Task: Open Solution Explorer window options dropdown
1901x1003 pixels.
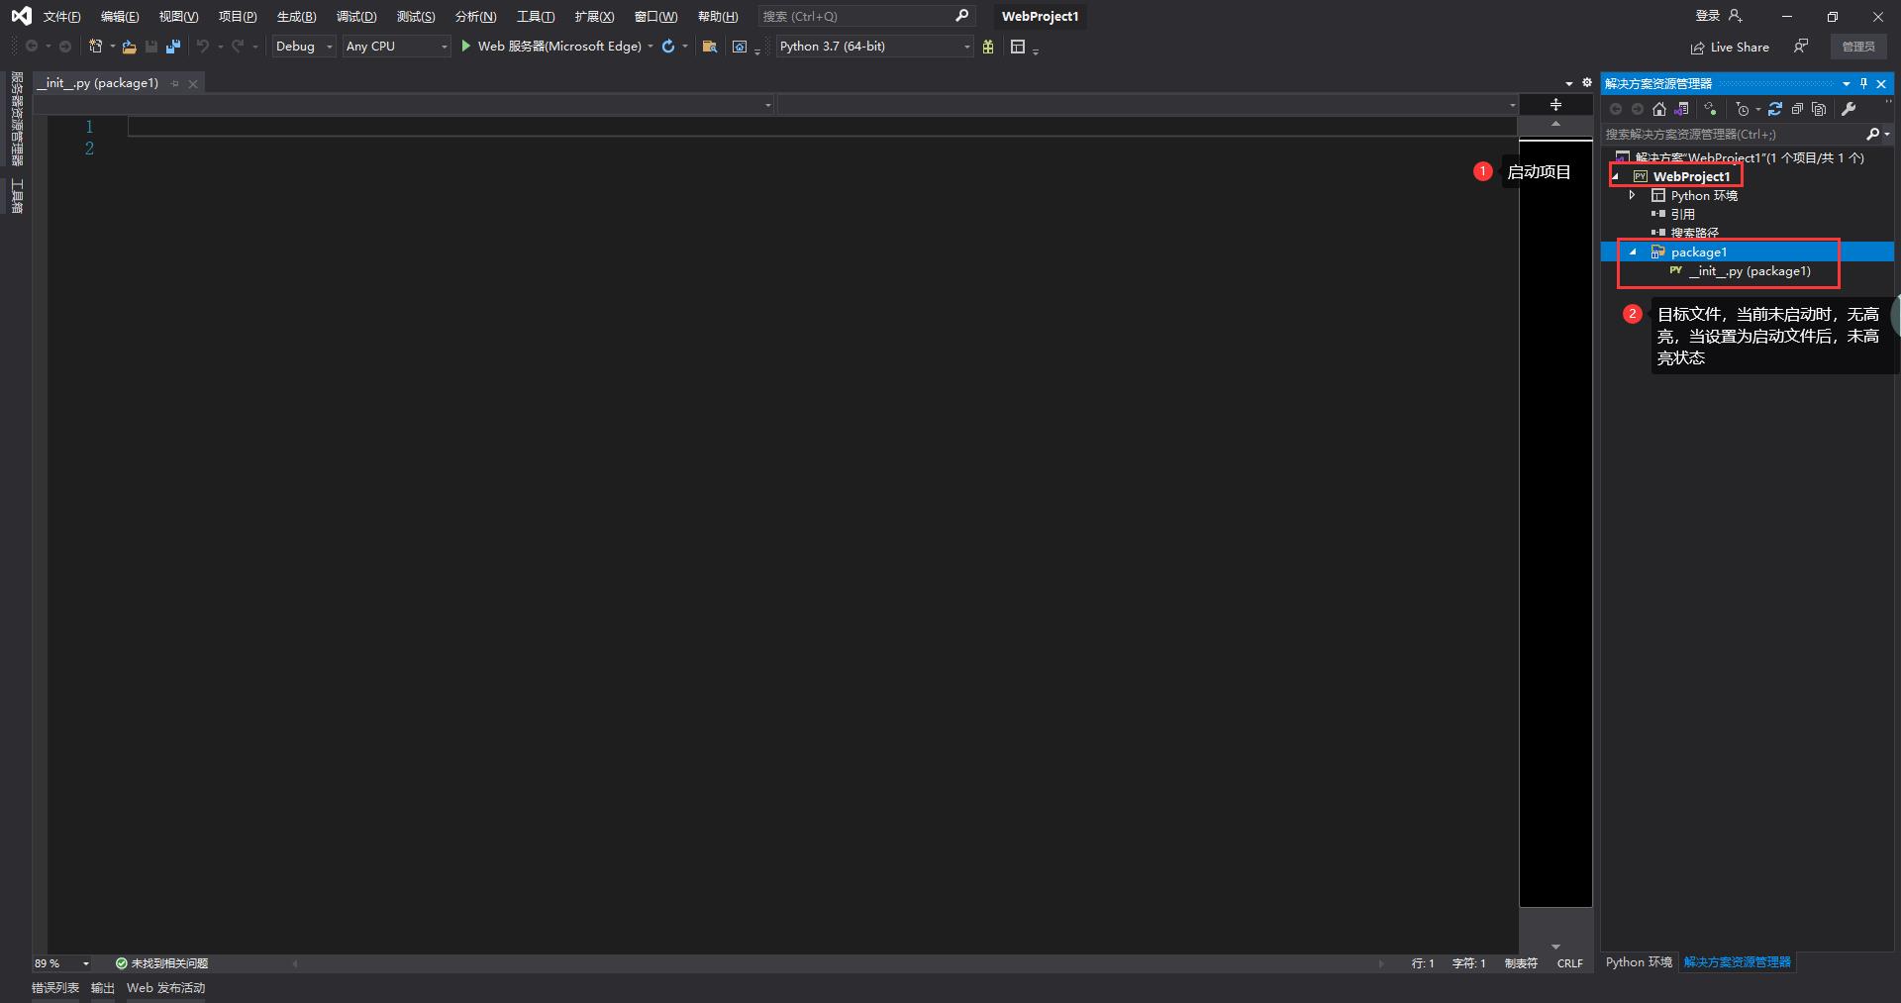Action: [x=1847, y=83]
